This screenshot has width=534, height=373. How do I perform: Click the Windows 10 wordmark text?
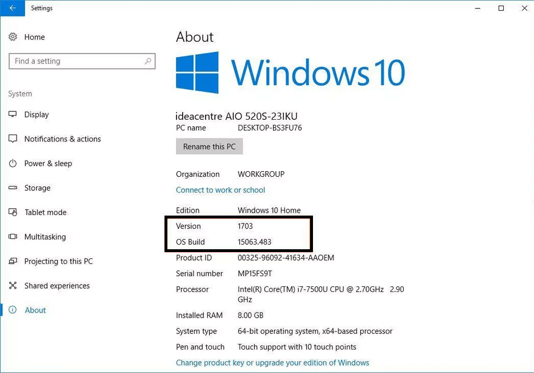(318, 73)
